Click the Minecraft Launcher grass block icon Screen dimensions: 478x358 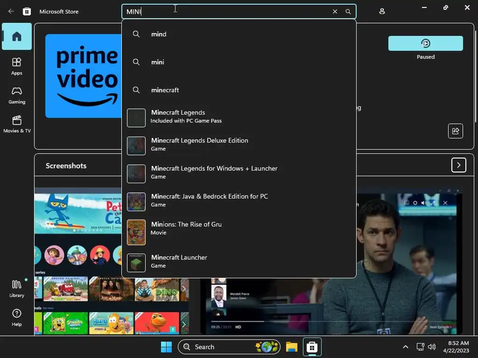pos(136,263)
